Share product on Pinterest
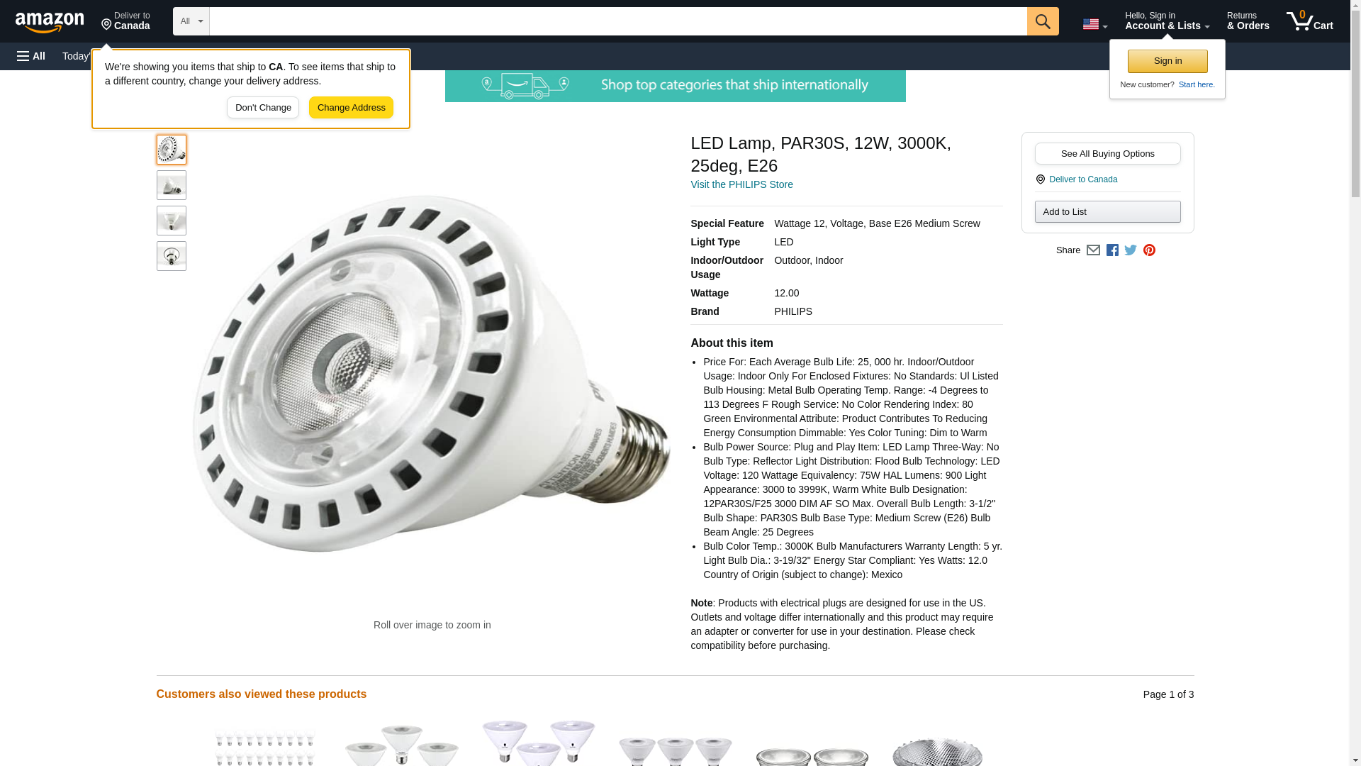 pos(1149,250)
